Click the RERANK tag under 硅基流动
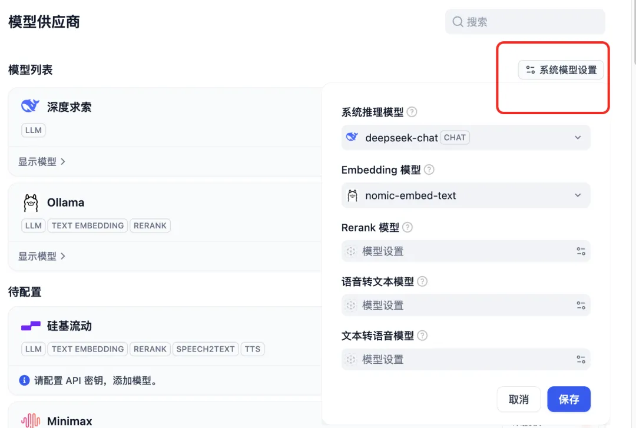The width and height of the screenshot is (636, 428). pos(150,349)
